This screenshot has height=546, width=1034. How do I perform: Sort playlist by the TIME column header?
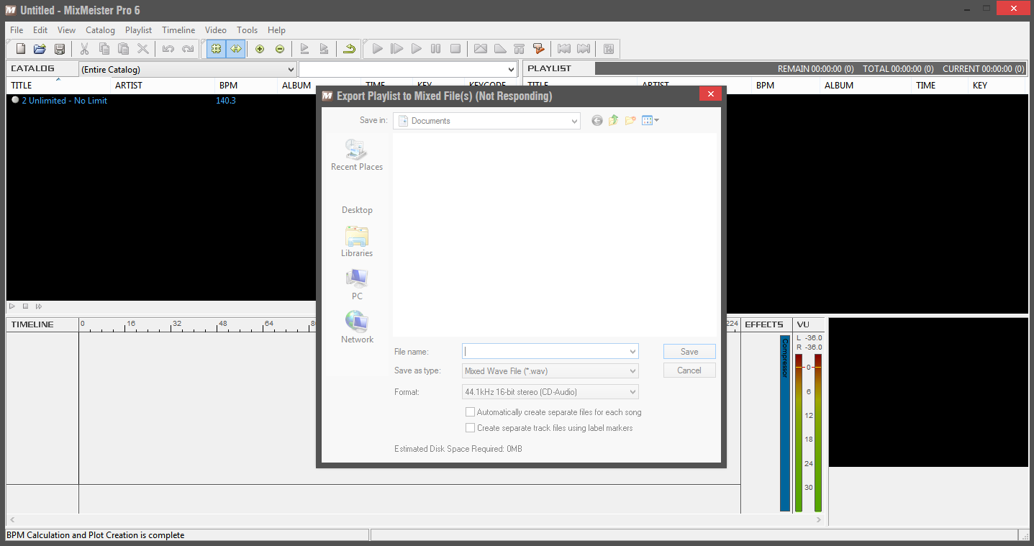[938, 86]
